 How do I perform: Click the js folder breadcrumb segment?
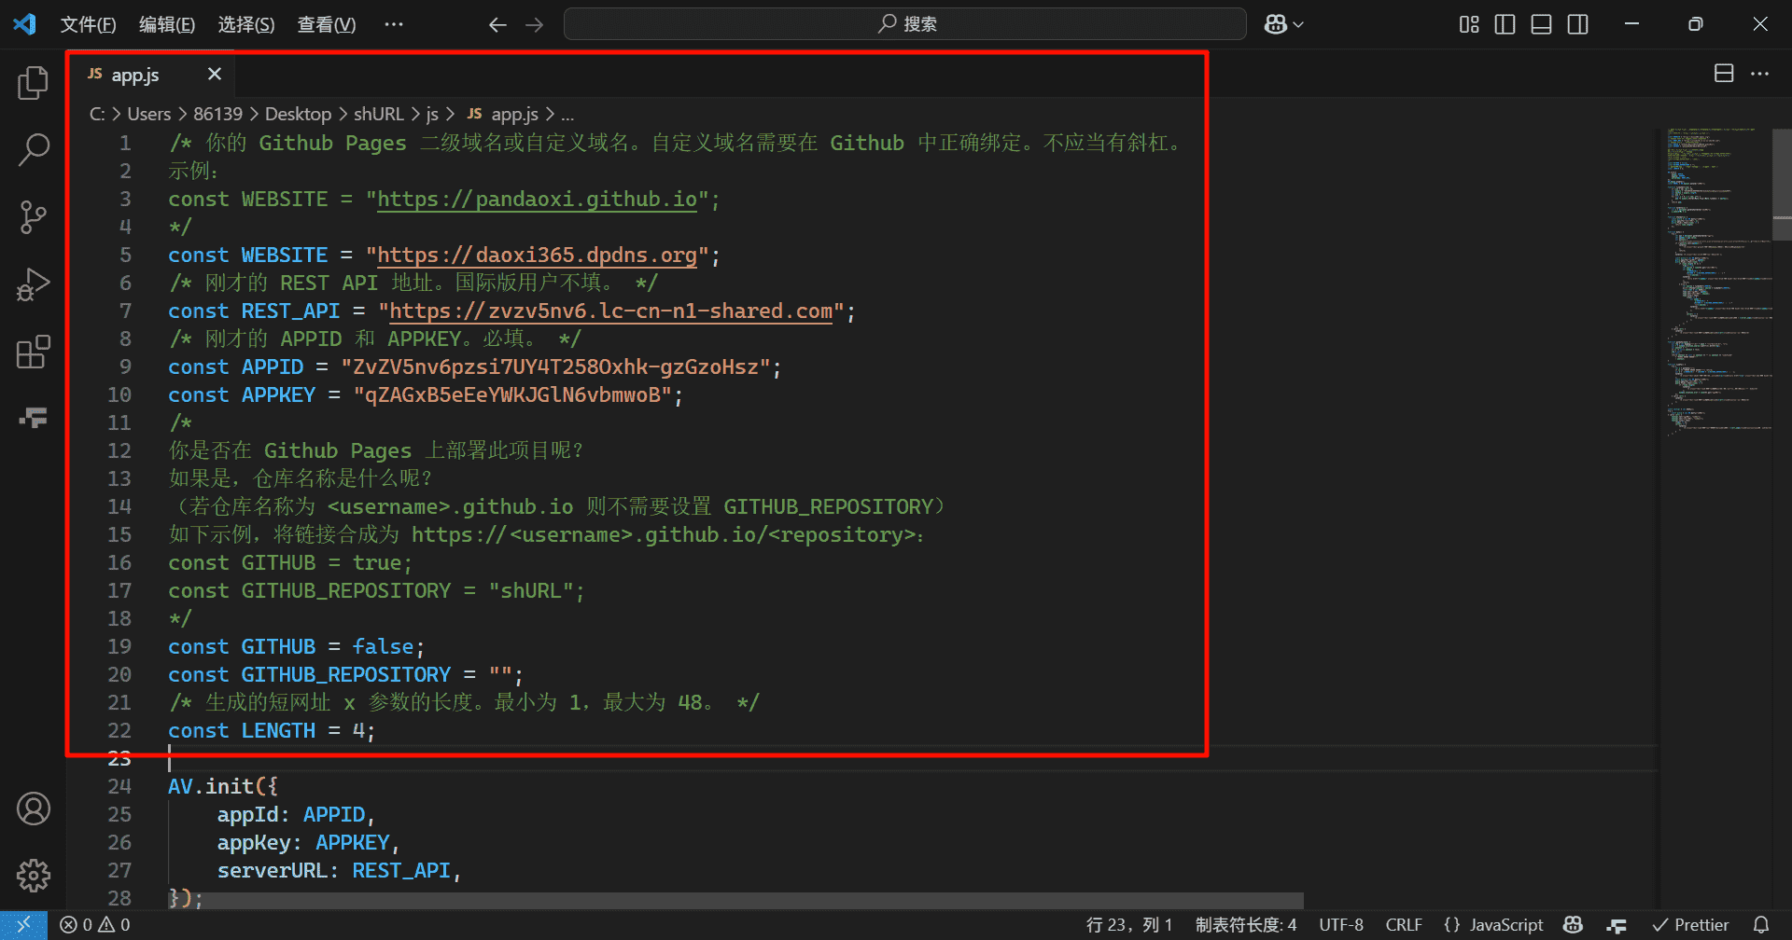pos(432,114)
